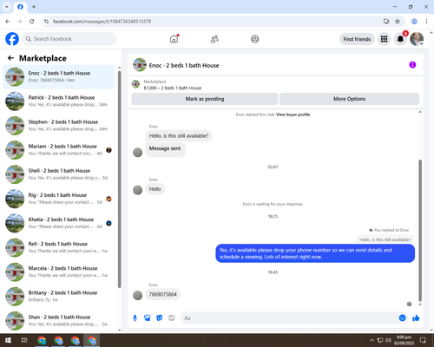Open Stephen - 2 beds 1 bath House chat
This screenshot has height=347, width=434.
click(58, 126)
